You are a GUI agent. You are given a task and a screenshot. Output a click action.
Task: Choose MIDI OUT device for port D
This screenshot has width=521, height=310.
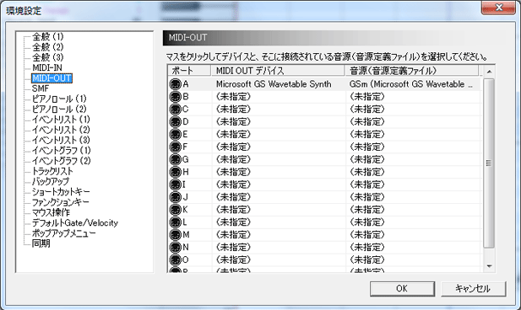[x=279, y=122]
